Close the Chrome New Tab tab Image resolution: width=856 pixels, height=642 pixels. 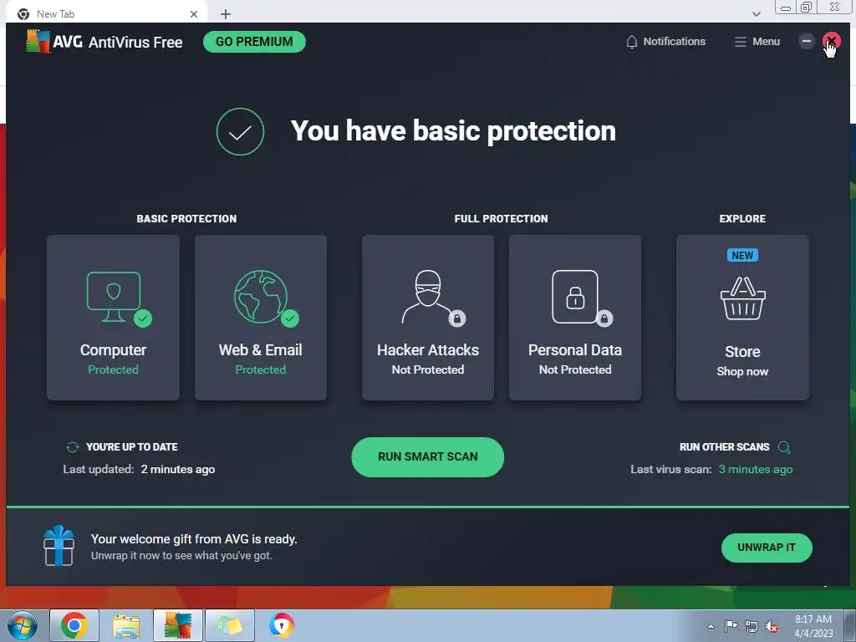coord(194,14)
